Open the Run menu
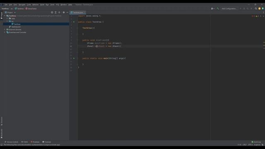This screenshot has width=265, height=149. coord(47,5)
